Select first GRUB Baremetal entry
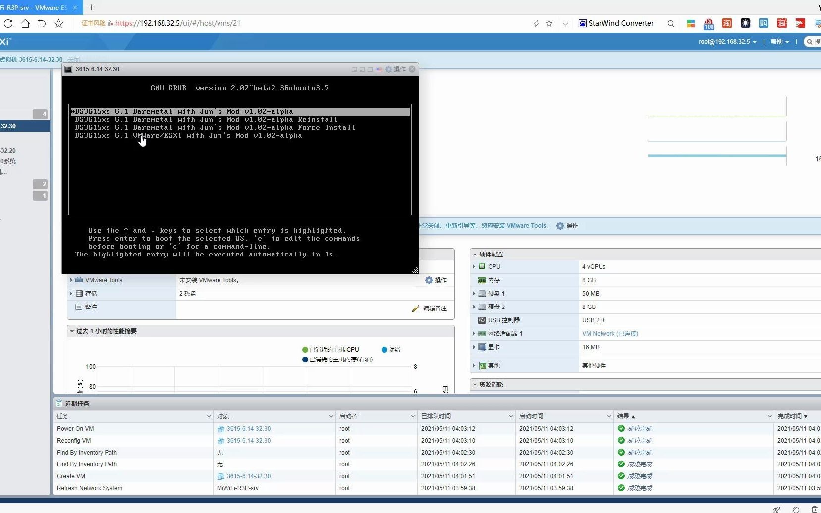The image size is (821, 513). [x=240, y=111]
